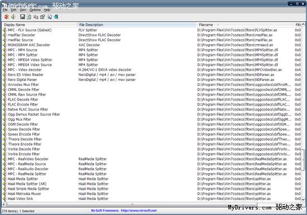Select the MPC - MP4 Splitter row

pos(152,55)
